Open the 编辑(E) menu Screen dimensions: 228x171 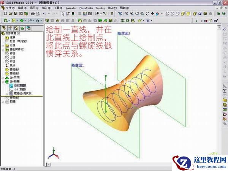(22, 8)
